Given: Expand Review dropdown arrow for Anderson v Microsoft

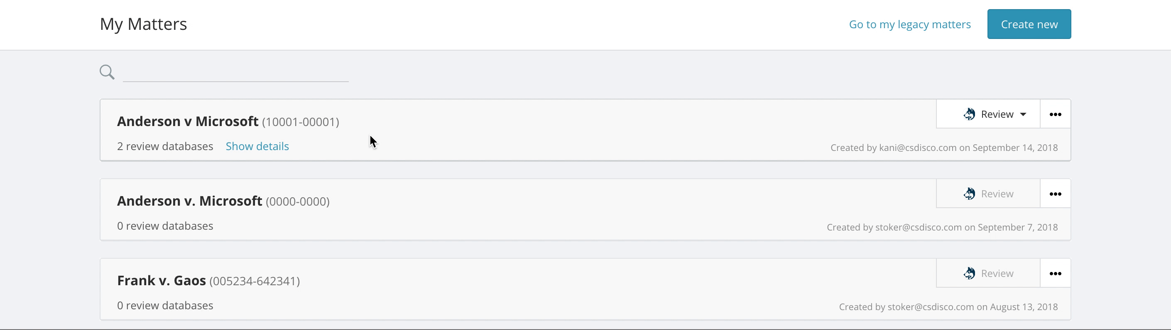Looking at the screenshot, I should pos(1023,114).
